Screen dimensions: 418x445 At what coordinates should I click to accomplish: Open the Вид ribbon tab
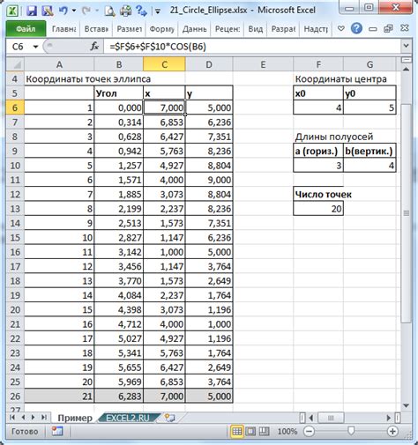tap(256, 29)
